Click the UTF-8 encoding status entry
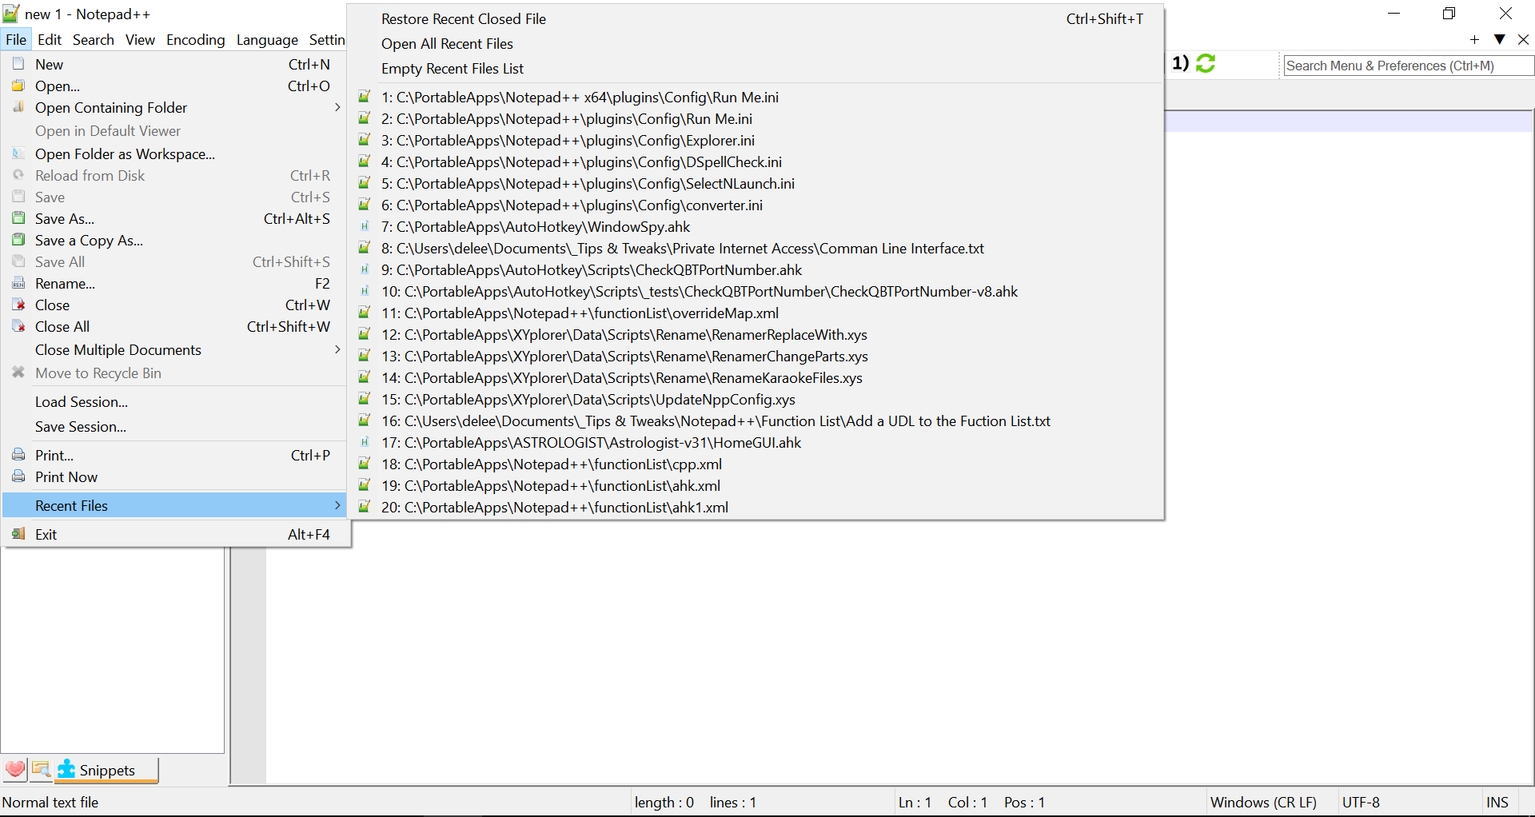Screen dimensions: 1535x817 point(1361,802)
